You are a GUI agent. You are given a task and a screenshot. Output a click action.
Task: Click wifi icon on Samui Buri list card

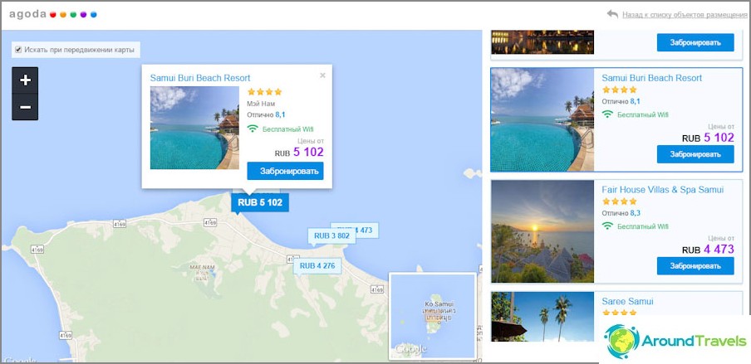(x=608, y=114)
